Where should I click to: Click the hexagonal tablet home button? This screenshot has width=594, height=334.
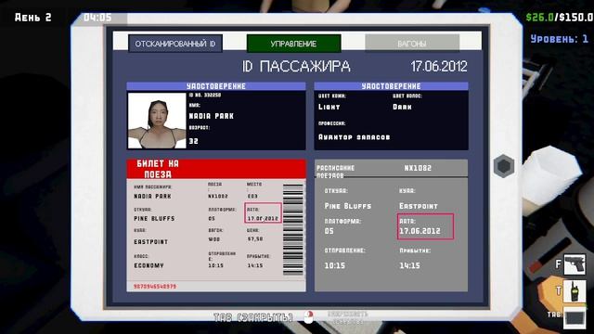(504, 166)
